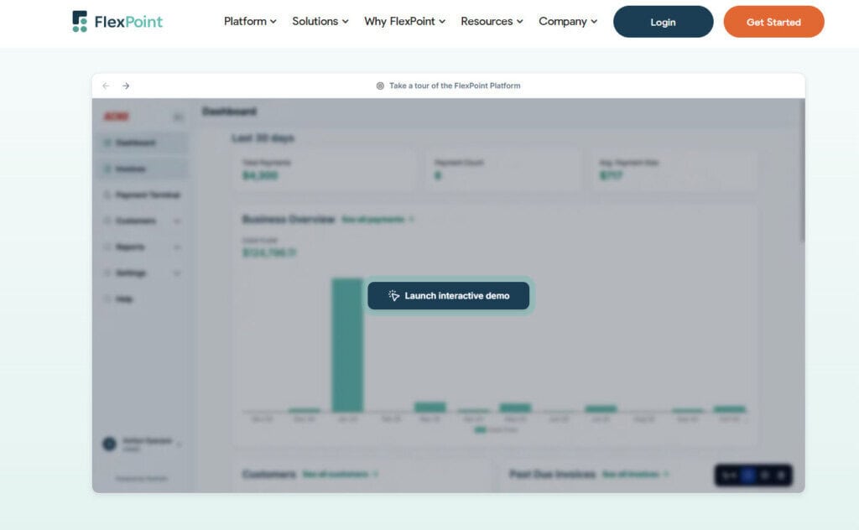Image resolution: width=859 pixels, height=530 pixels.
Task: Click the user avatar in the sidebar
Action: pos(109,444)
